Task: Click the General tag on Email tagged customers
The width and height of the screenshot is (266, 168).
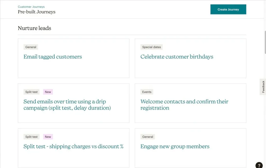Action: (31, 47)
